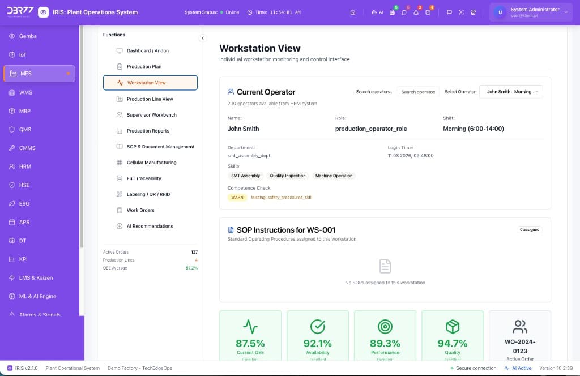Expand the Select Operator dropdown
The height and width of the screenshot is (376, 580).
pos(511,92)
